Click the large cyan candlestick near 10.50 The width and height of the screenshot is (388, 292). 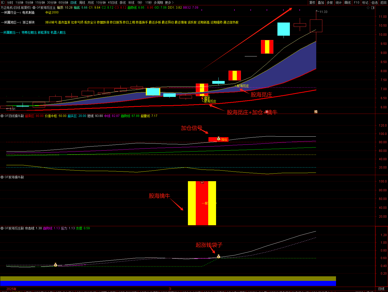(x=284, y=29)
